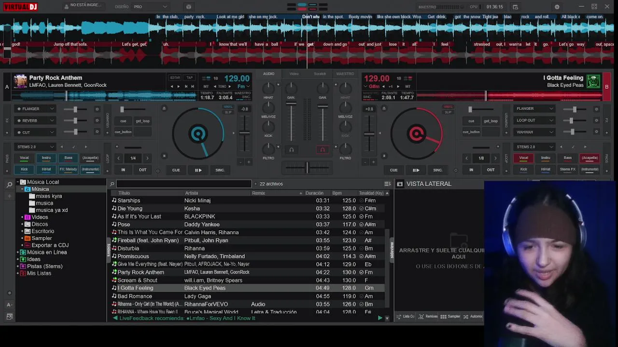The image size is (618, 347).
Task: Open deck A REVERB effect settings gear
Action: (x=97, y=120)
